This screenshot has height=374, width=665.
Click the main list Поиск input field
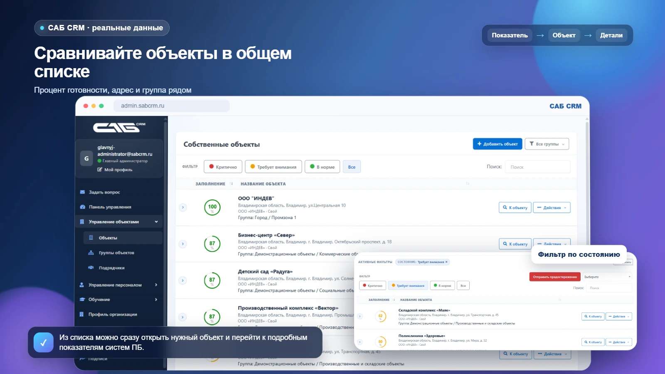tap(537, 167)
